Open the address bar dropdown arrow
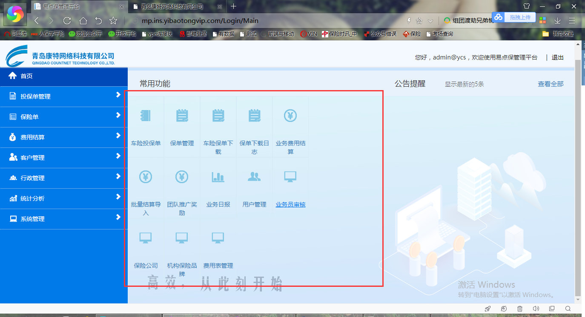This screenshot has height=317, width=585. click(430, 21)
